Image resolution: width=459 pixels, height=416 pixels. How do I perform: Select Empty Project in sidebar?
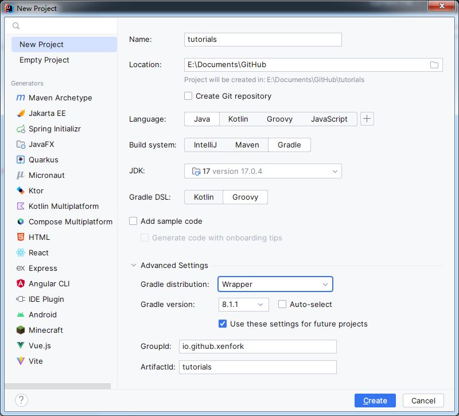click(x=64, y=60)
